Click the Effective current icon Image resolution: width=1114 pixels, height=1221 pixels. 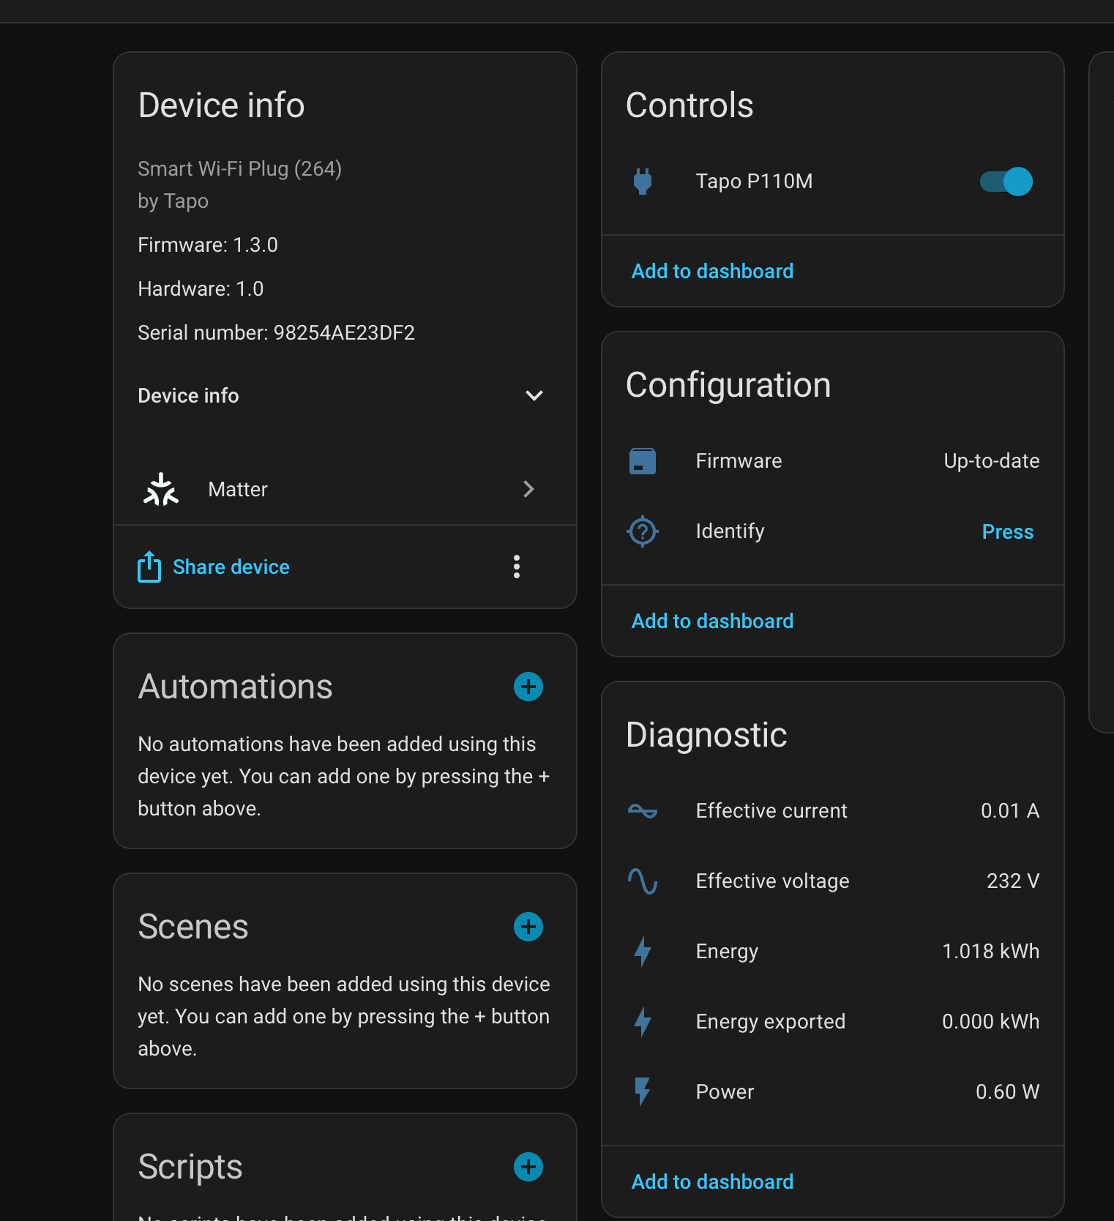coord(643,811)
